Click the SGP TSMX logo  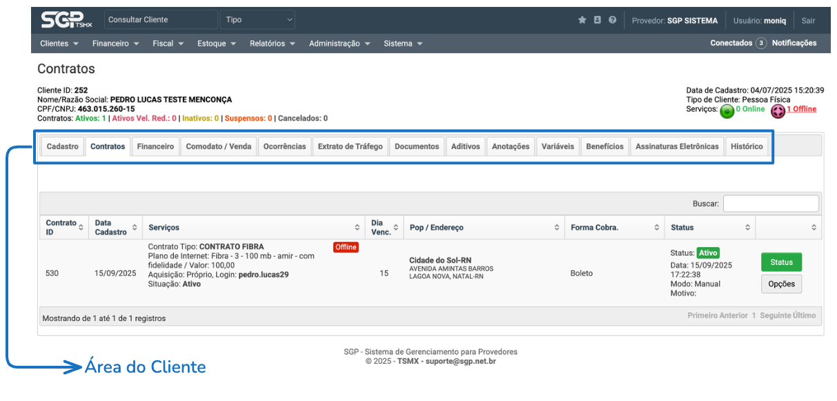pyautogui.click(x=66, y=20)
